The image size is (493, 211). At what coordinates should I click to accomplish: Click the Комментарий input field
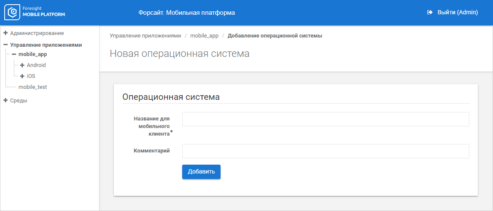click(x=326, y=151)
